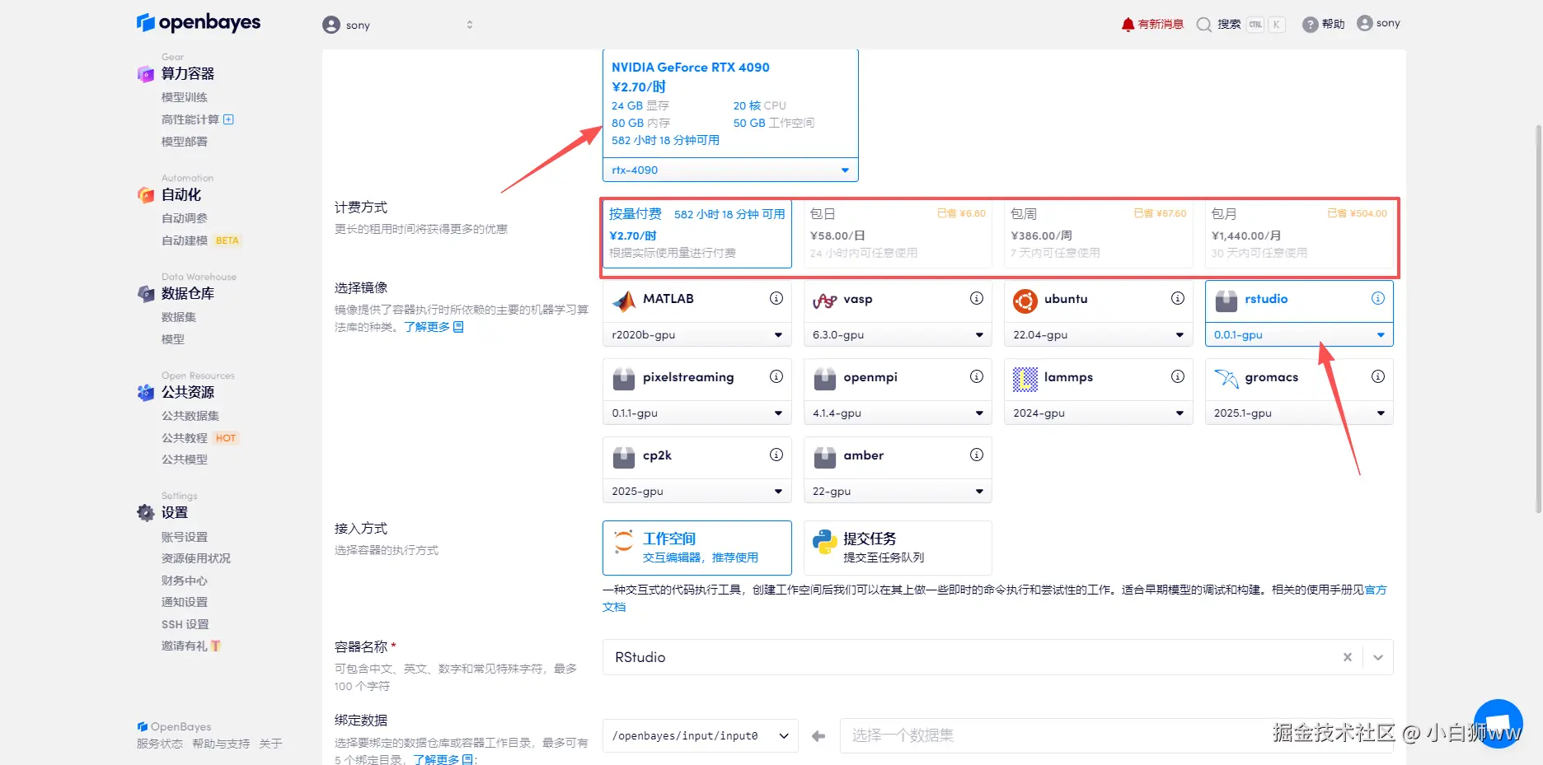This screenshot has height=765, width=1543.
Task: Click the left arrow beside dataset selector
Action: pos(818,736)
